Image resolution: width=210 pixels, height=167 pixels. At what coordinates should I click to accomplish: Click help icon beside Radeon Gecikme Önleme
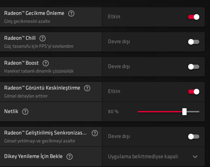point(71,13)
